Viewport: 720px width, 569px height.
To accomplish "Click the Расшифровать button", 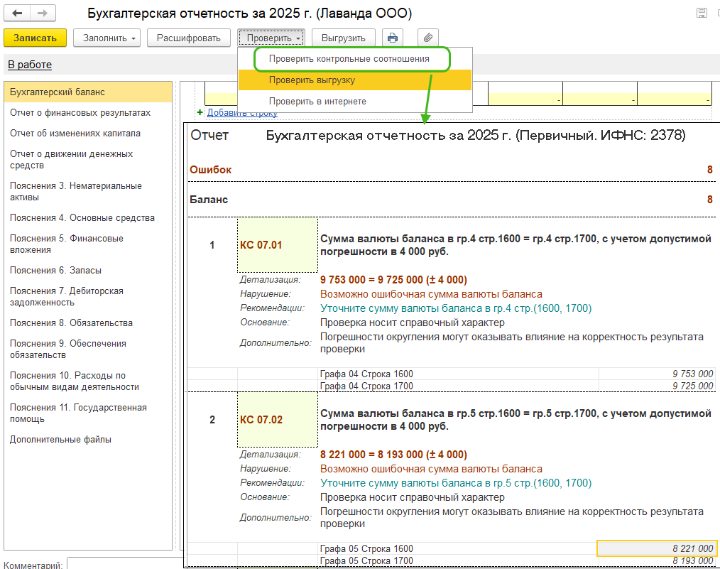I will (188, 38).
